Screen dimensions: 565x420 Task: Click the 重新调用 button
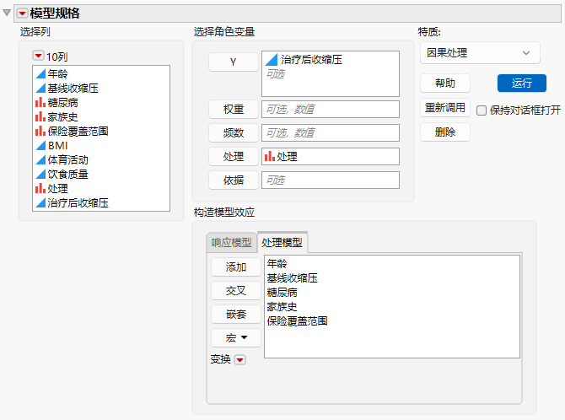[x=445, y=107]
